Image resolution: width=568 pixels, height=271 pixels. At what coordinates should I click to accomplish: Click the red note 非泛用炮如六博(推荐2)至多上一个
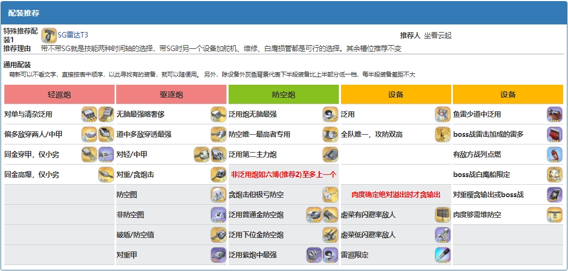click(283, 175)
